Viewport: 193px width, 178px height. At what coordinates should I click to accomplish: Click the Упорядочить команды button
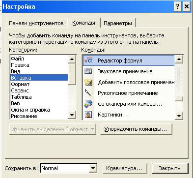[136, 129]
